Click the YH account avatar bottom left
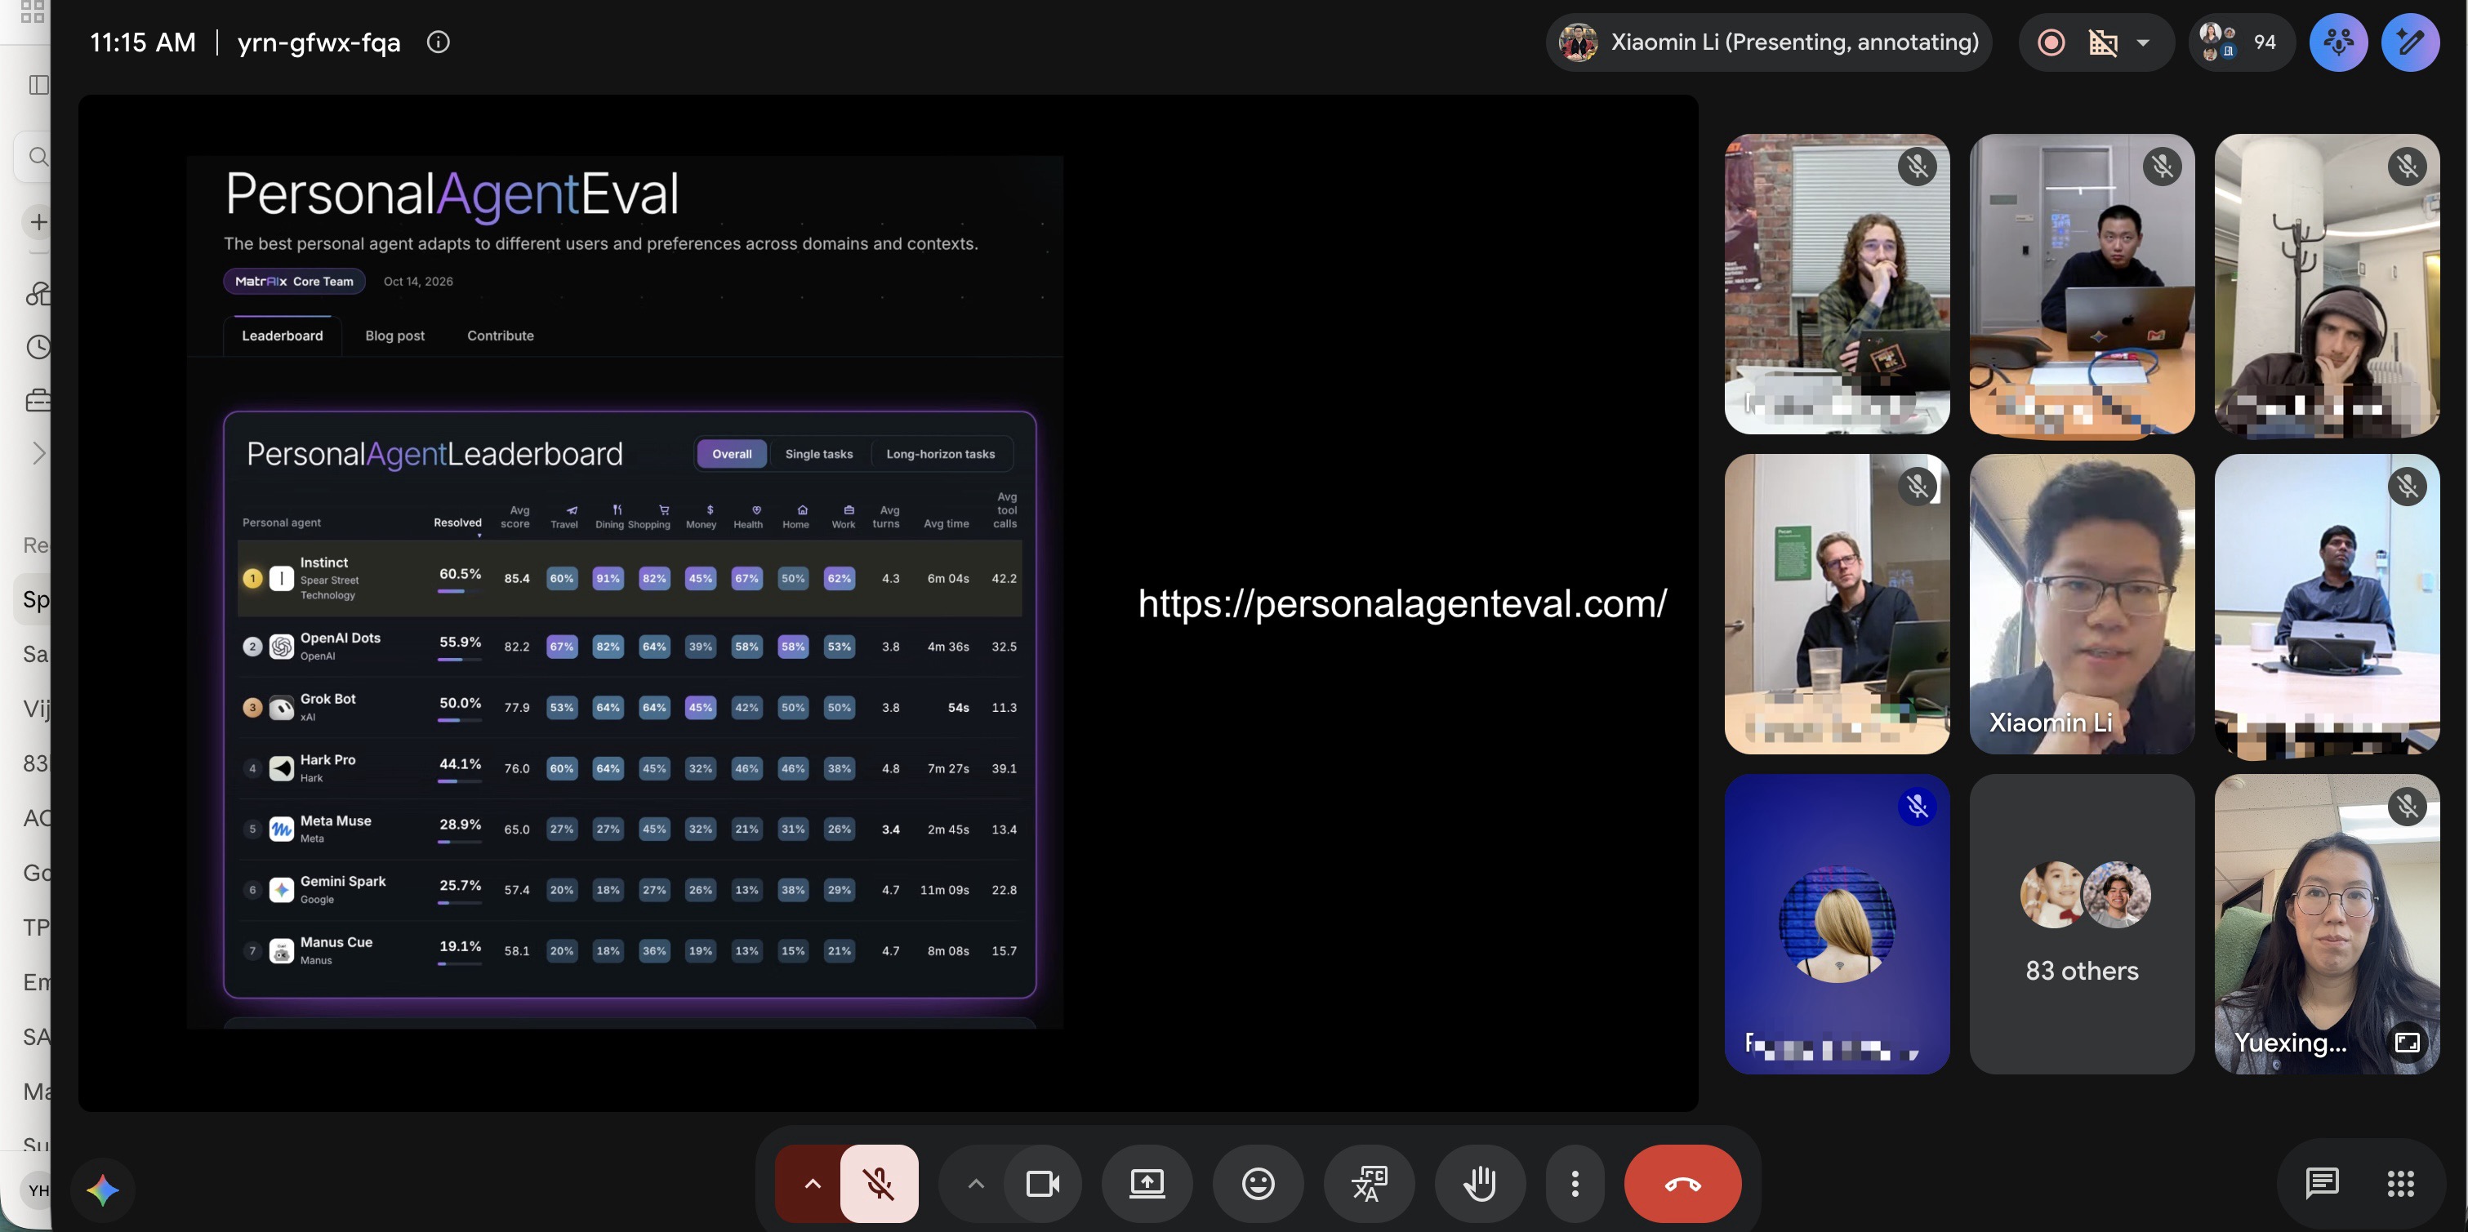 38,1191
